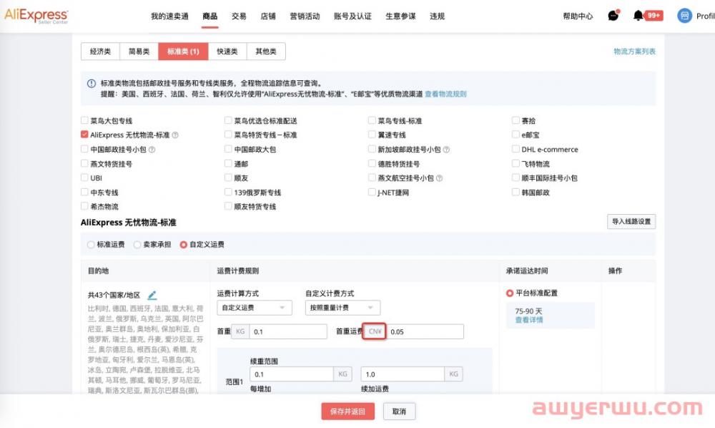
Task: Open the 交易 menu
Action: (x=239, y=16)
